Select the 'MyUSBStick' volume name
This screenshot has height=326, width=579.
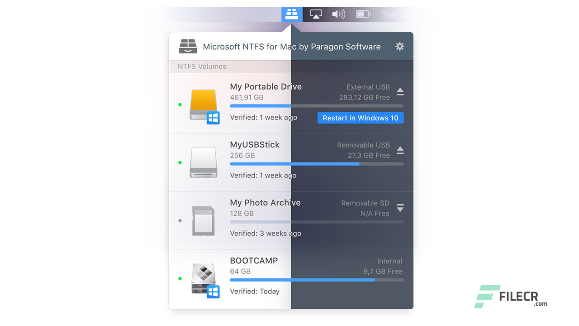255,144
